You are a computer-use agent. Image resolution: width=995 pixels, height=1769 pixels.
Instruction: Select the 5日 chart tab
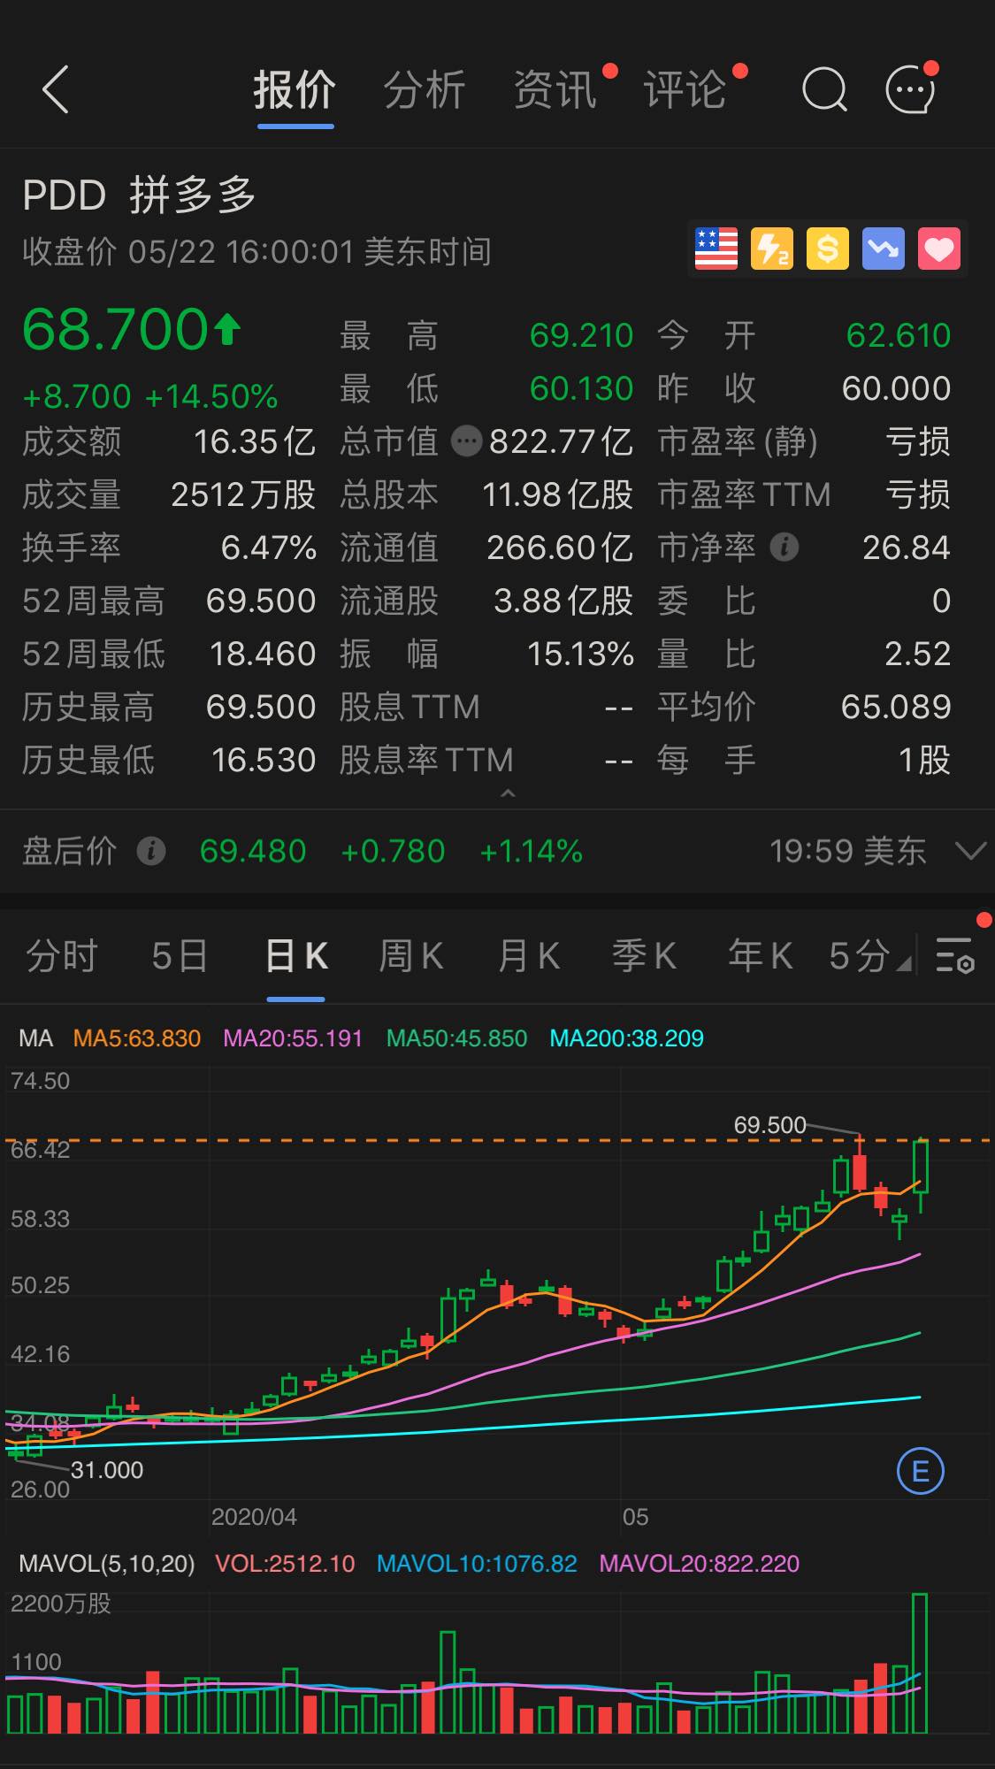click(x=180, y=956)
